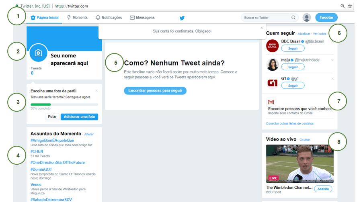Open the G1 profile logo avatar

(272, 83)
